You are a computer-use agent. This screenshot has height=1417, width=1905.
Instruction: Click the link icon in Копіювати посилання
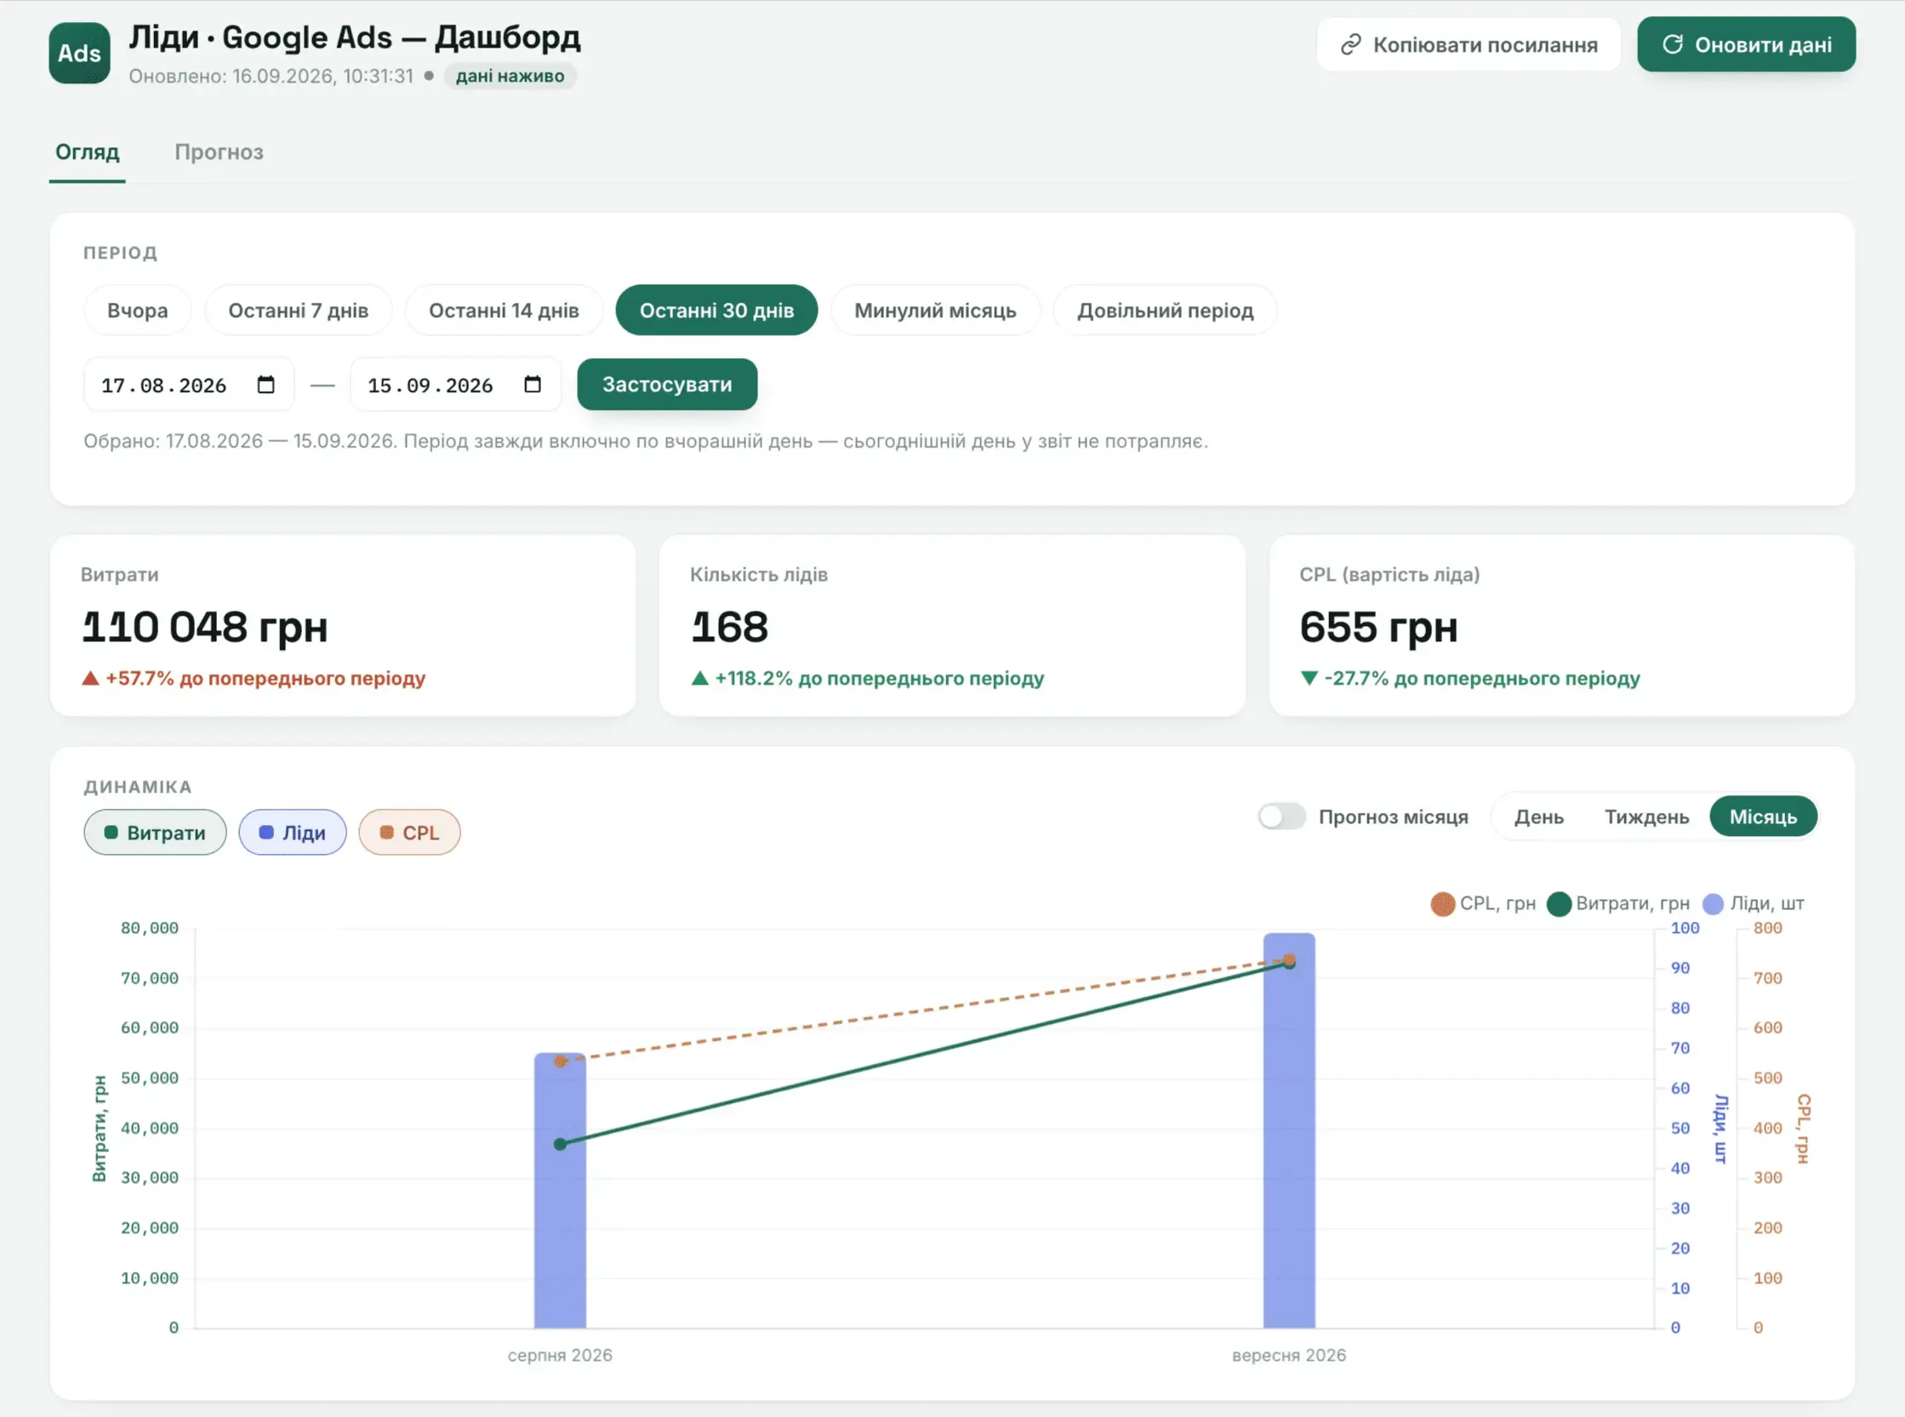click(x=1350, y=43)
